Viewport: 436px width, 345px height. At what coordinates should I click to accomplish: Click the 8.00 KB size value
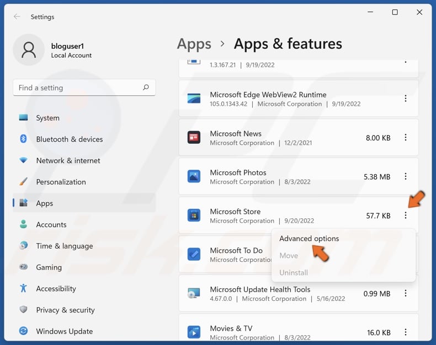(x=378, y=138)
